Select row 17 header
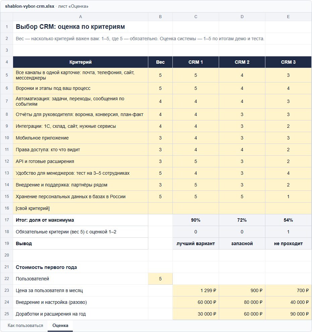This screenshot has width=312, height=332. [7, 220]
